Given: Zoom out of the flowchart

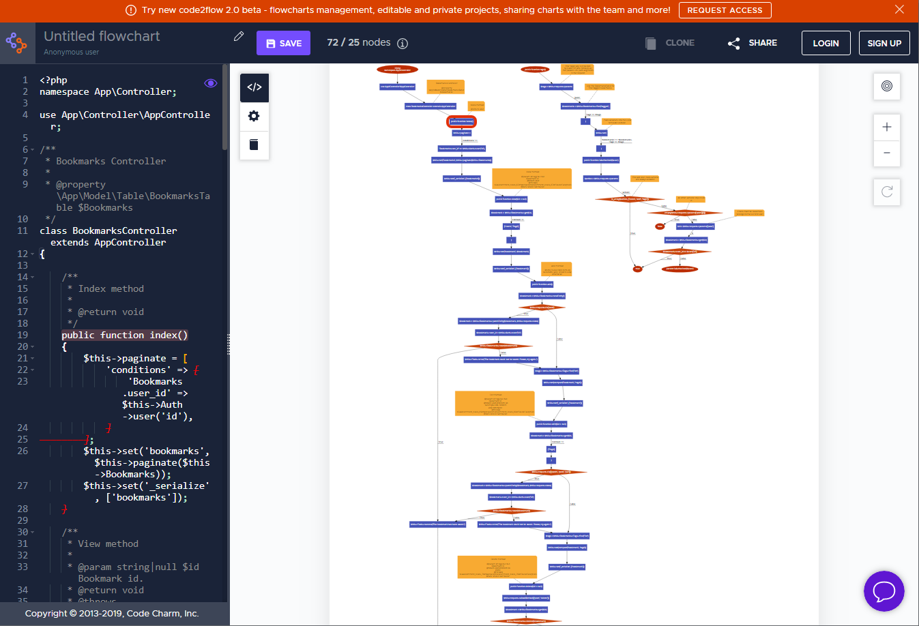Looking at the screenshot, I should click(886, 153).
